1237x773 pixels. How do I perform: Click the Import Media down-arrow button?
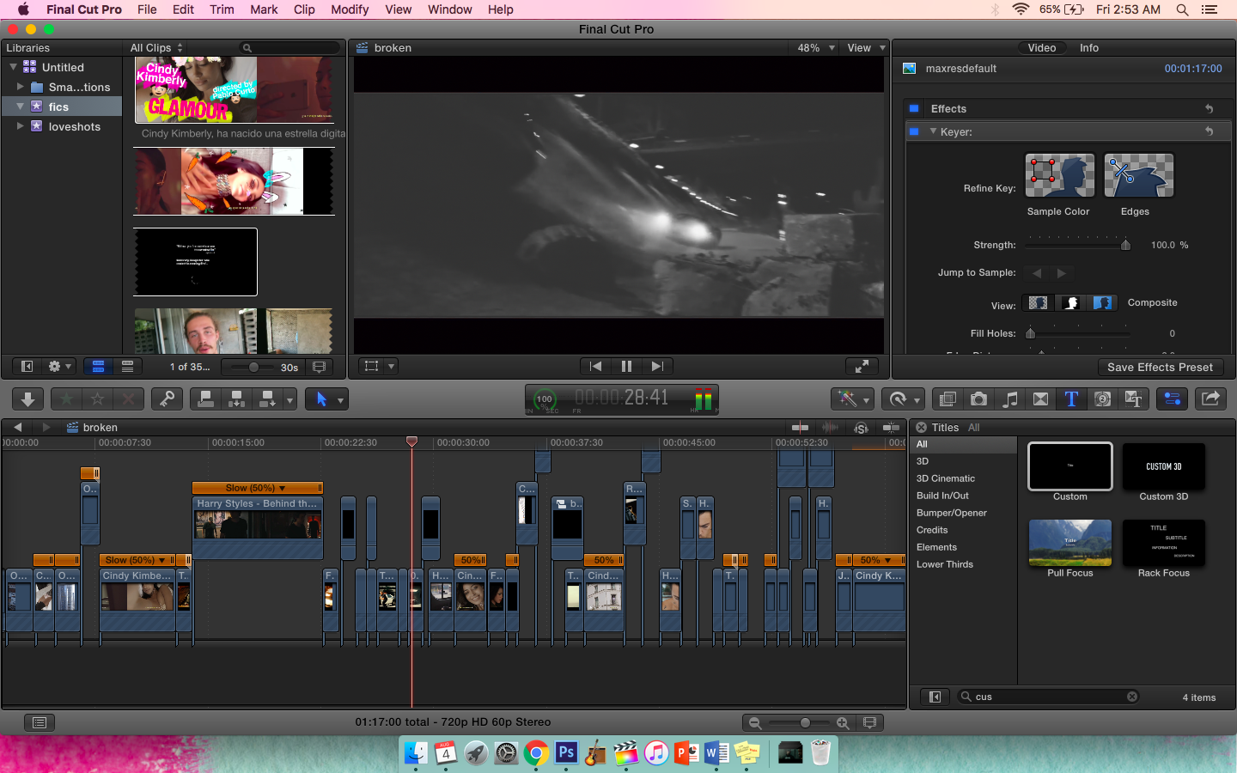tap(27, 399)
